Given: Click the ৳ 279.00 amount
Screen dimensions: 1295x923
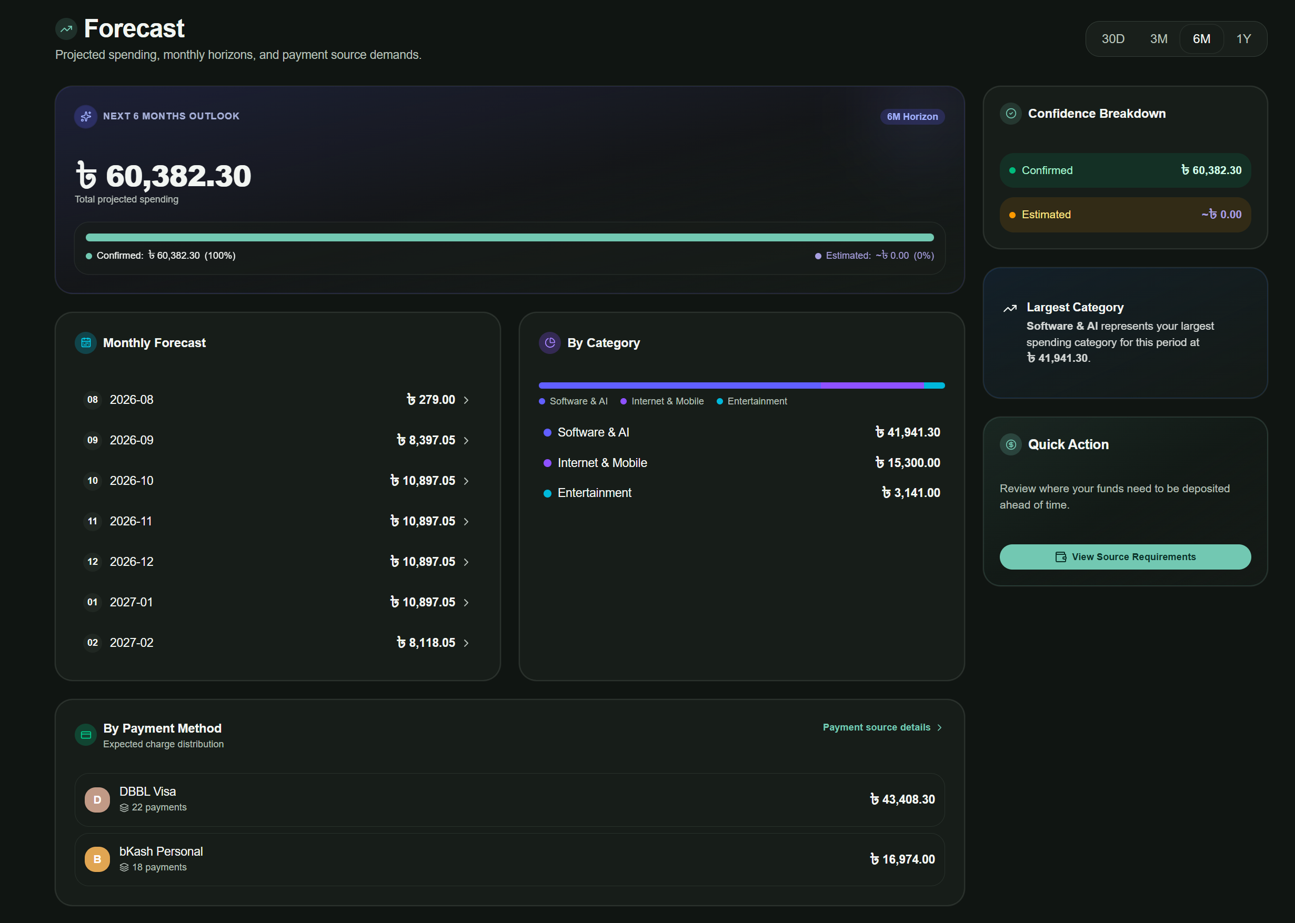Looking at the screenshot, I should pyautogui.click(x=431, y=400).
